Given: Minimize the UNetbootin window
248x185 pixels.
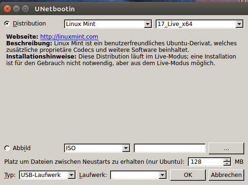Looking at the screenshot, I should click(16, 9).
